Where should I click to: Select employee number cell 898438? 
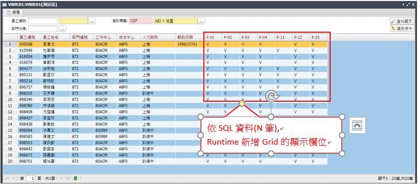point(30,124)
